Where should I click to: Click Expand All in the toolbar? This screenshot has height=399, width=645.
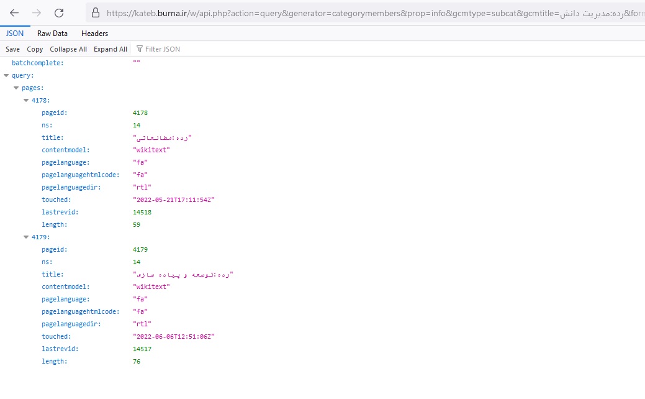(x=111, y=49)
